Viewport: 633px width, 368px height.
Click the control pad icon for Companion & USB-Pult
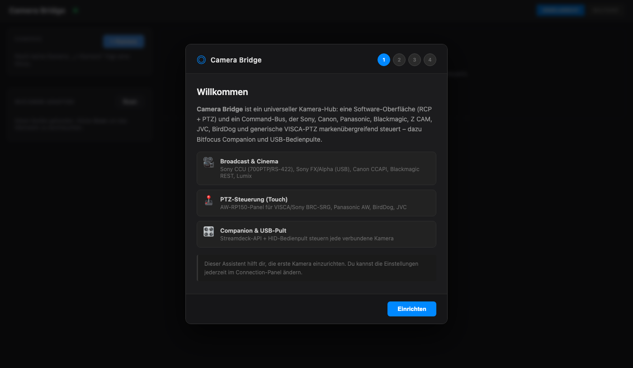coord(208,231)
